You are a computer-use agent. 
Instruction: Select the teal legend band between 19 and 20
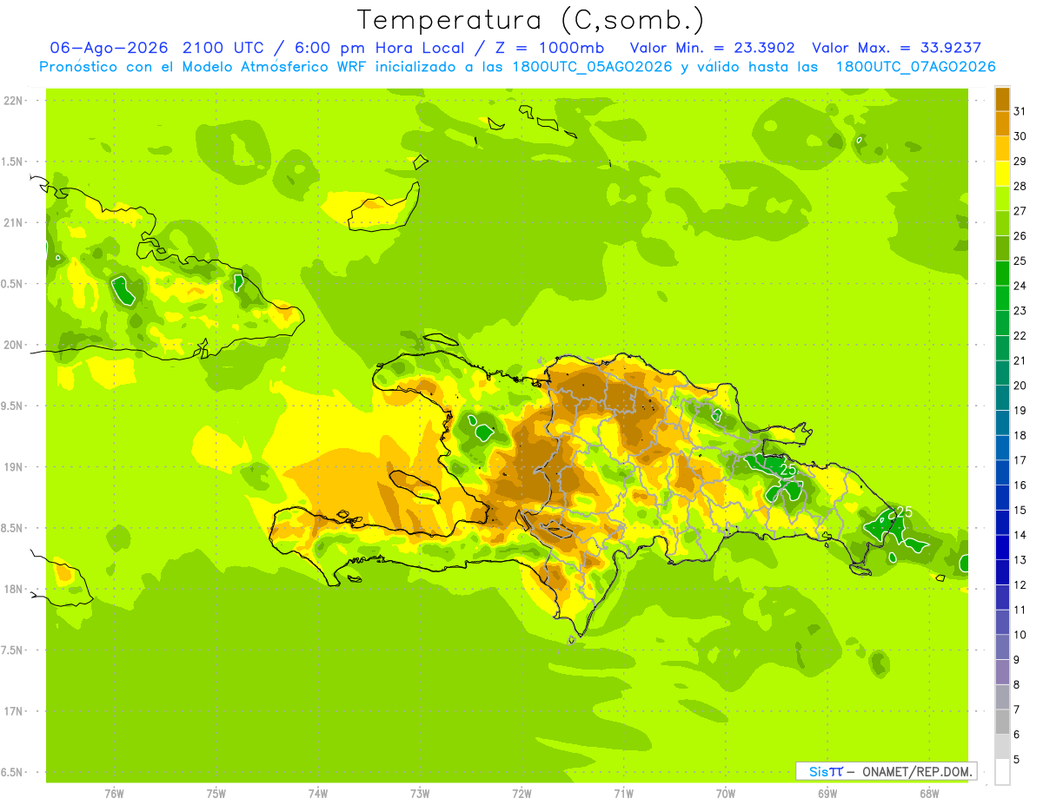[1002, 398]
